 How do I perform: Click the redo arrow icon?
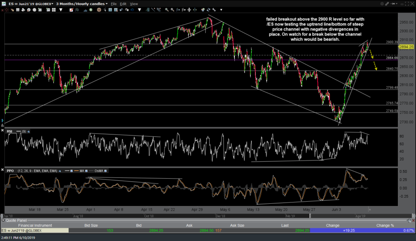(x=127, y=10)
